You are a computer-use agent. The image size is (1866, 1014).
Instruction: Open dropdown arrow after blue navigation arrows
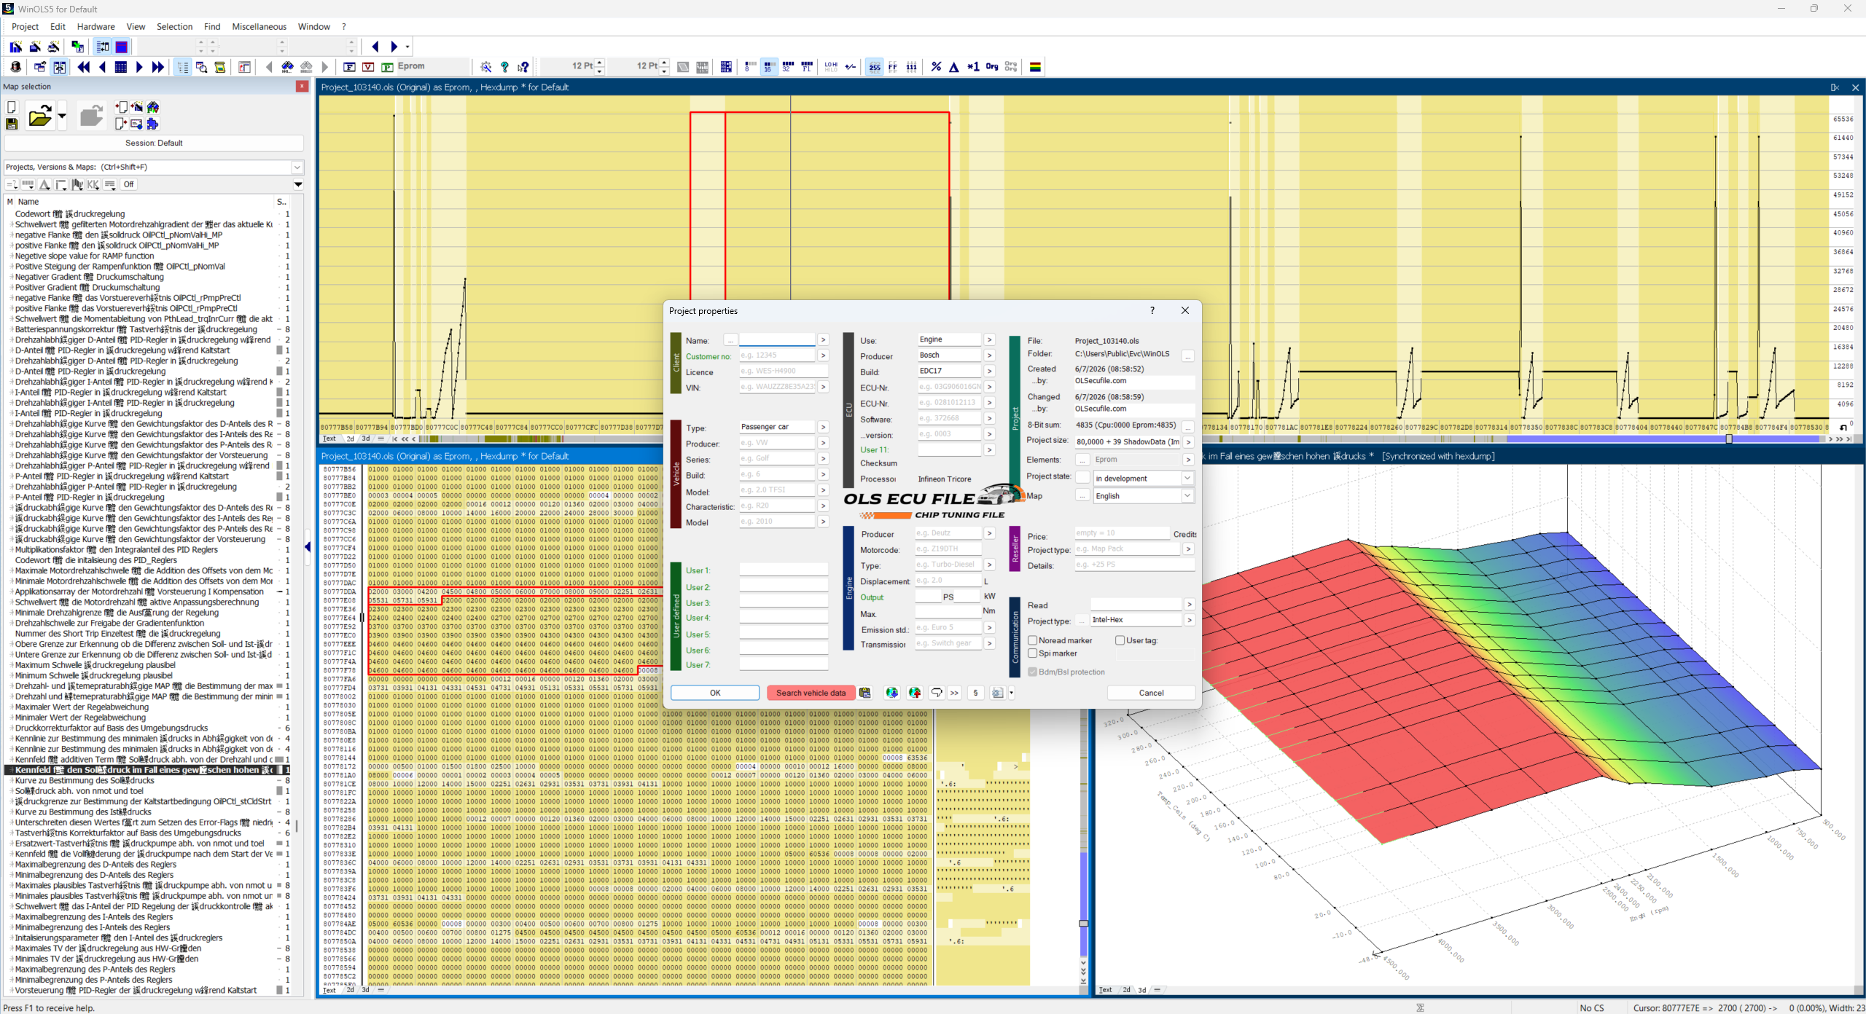(x=407, y=47)
